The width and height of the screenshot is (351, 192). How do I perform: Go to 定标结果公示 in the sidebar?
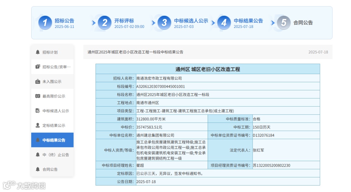(x=52, y=125)
